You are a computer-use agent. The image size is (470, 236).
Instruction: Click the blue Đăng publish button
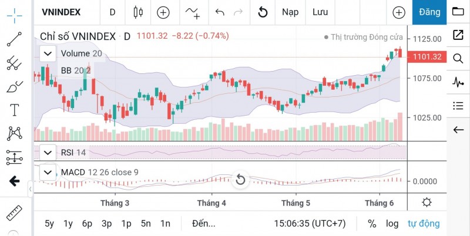click(429, 12)
